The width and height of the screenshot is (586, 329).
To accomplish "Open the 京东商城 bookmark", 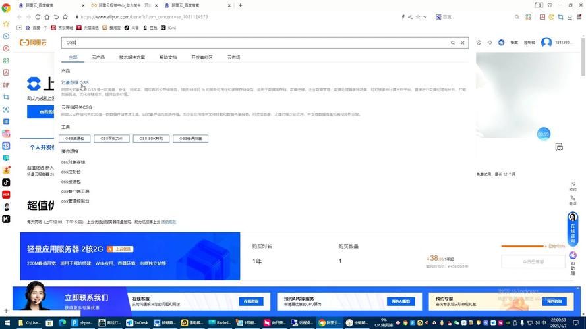I will pos(62,28).
